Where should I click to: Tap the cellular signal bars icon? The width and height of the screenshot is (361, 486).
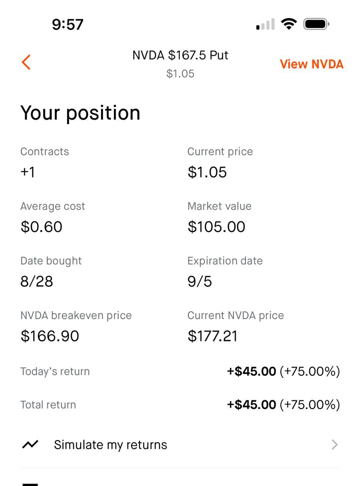pos(265,25)
